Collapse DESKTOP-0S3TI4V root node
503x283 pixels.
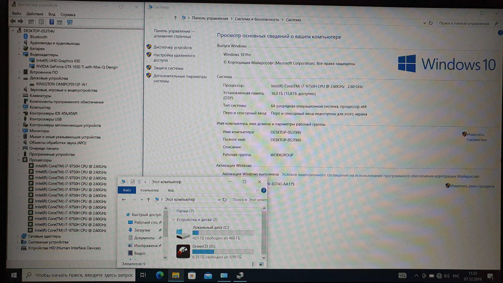tap(13, 31)
